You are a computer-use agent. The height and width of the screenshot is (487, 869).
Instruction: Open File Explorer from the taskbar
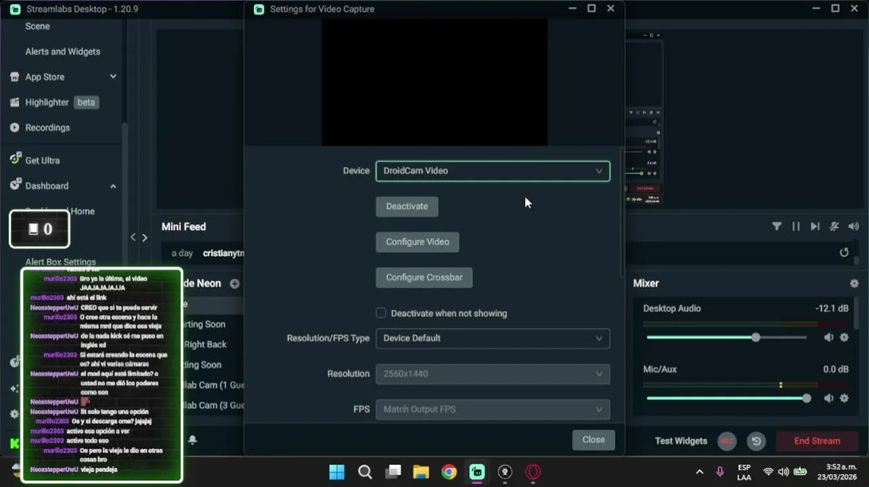(x=421, y=472)
